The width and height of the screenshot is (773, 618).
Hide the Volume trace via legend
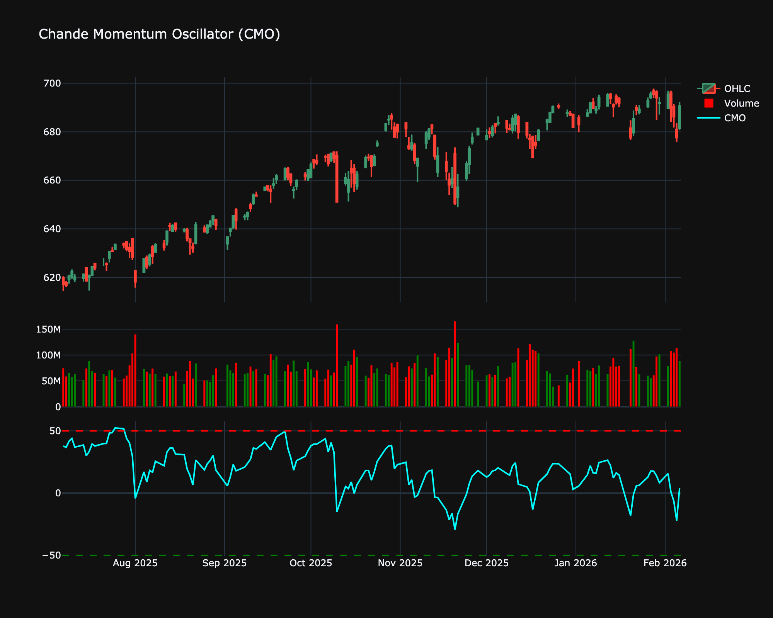click(x=741, y=104)
